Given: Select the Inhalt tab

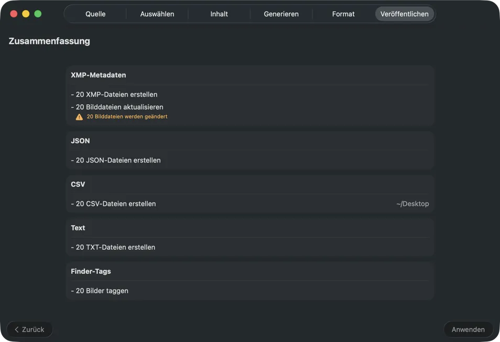Looking at the screenshot, I should click(x=219, y=14).
